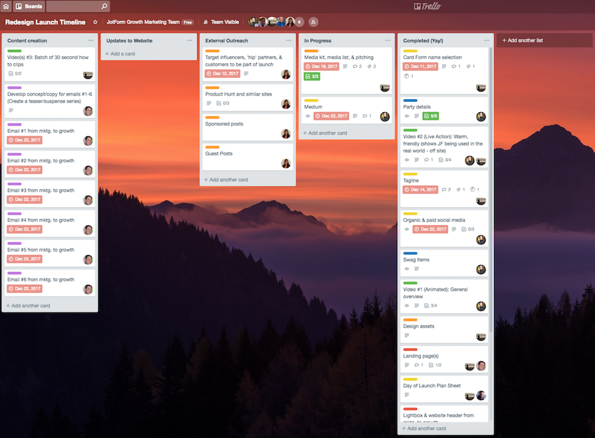
Task: Add another card to External Outreach
Action: [x=226, y=180]
